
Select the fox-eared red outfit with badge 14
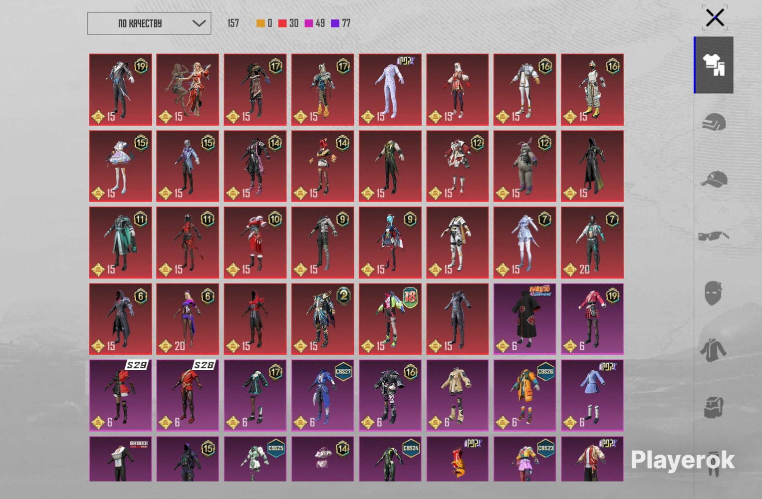(x=323, y=166)
